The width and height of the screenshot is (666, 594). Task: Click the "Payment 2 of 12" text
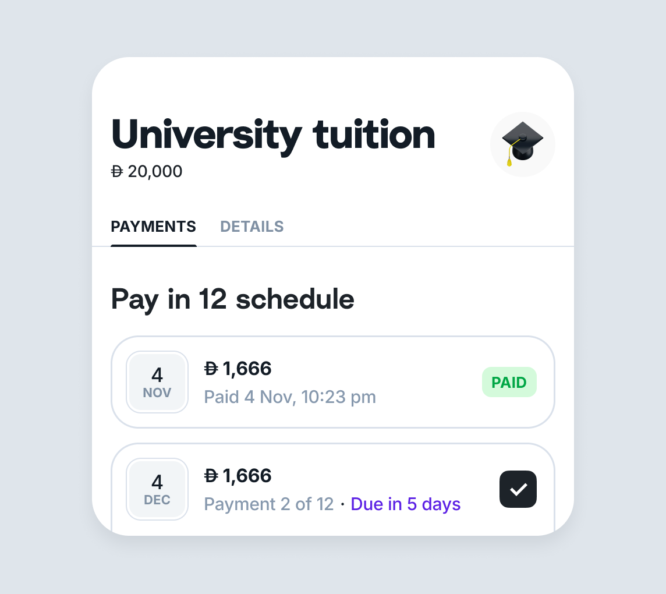268,504
